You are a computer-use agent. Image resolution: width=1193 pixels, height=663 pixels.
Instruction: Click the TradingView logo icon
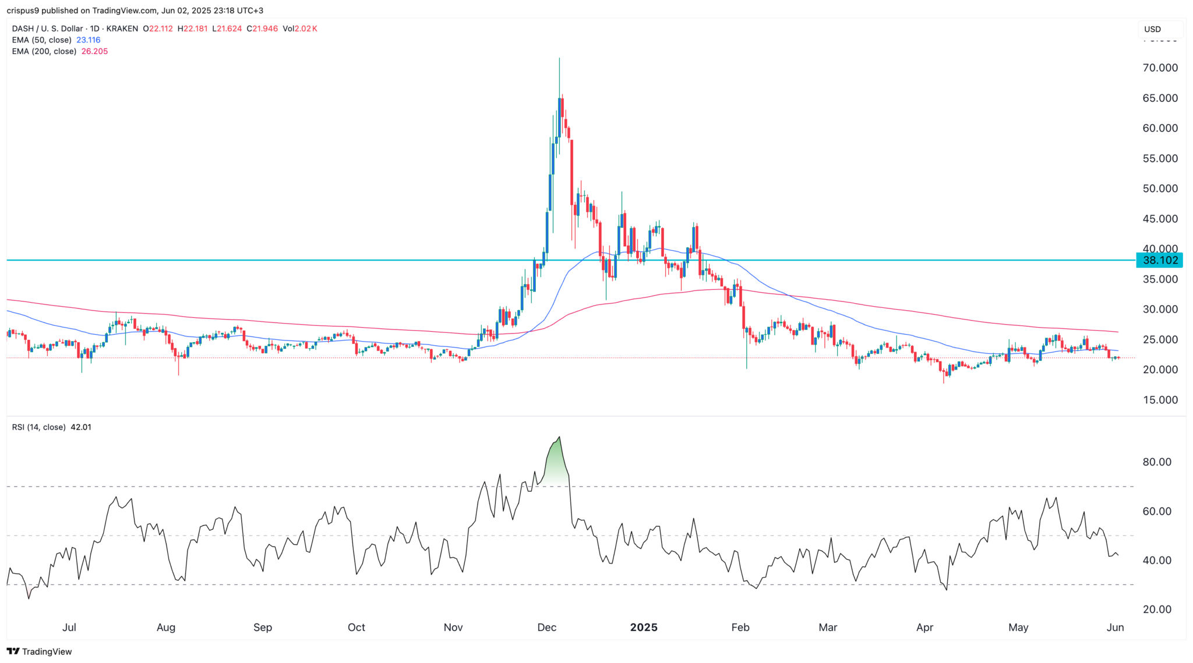pos(13,651)
